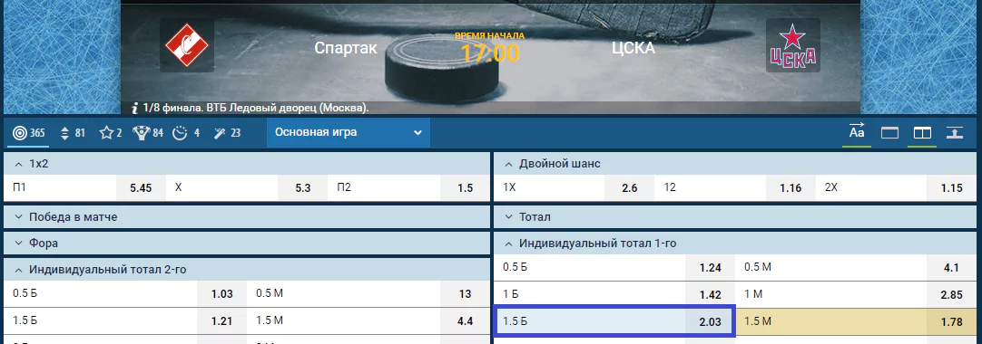The width and height of the screenshot is (982, 344).
Task: Select double chance 1X at 2.6
Action: click(574, 188)
